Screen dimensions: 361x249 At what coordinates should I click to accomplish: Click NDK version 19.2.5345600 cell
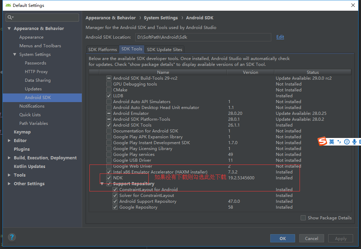tap(241, 178)
